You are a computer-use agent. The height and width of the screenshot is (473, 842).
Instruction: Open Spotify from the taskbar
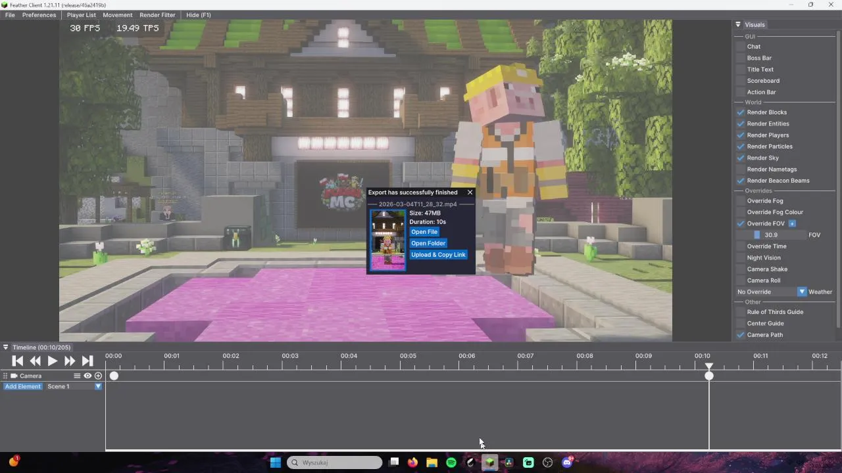pos(451,462)
